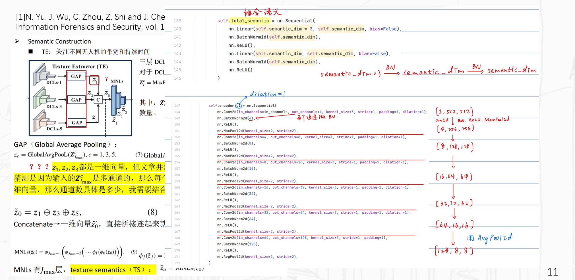
Task: Click the GAP block for DCLs-3
Action: pos(76,99)
